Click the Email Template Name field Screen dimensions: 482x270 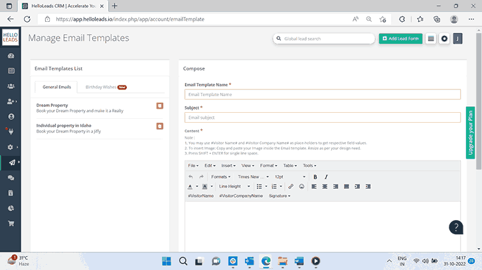click(323, 94)
